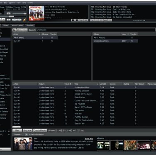Image resolution: width=156 pixels, height=156 pixels.
Task: Select the track "Best Of Me"
Action: point(84,124)
